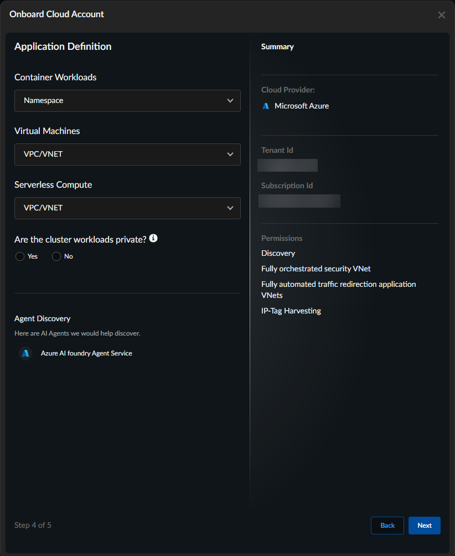This screenshot has height=556, width=455.
Task: Select Yes for private cluster workloads
Action: 20,256
